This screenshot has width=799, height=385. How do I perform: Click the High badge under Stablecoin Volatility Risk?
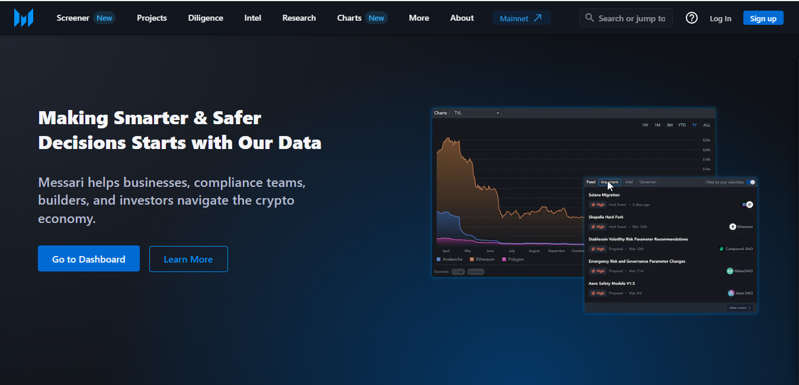click(598, 249)
